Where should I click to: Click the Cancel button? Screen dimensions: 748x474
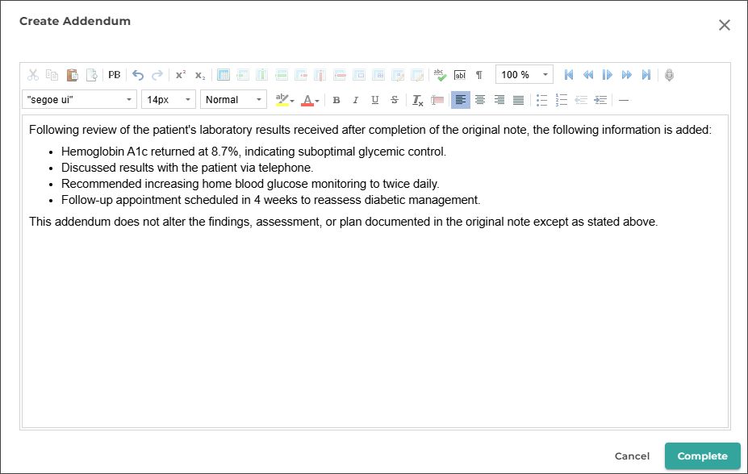[x=632, y=456]
